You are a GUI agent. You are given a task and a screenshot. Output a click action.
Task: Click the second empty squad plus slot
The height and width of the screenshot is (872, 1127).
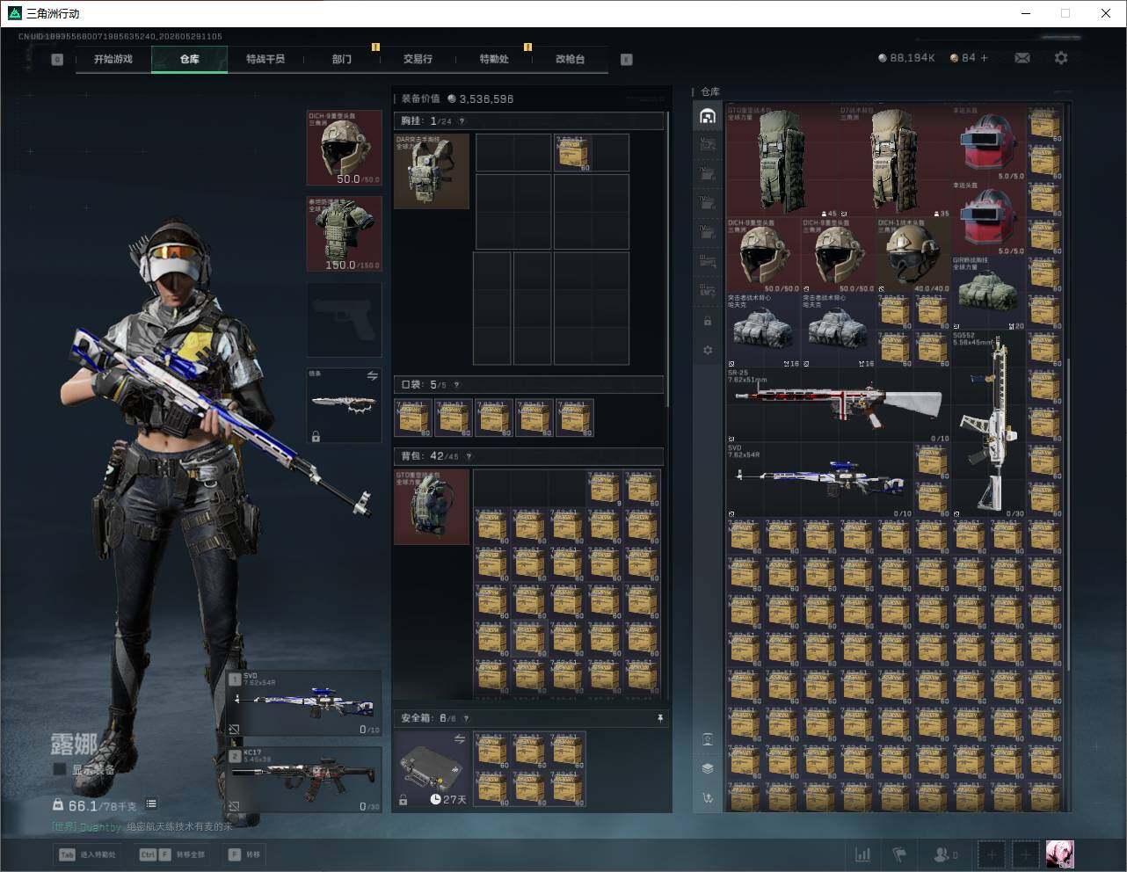pos(1025,854)
